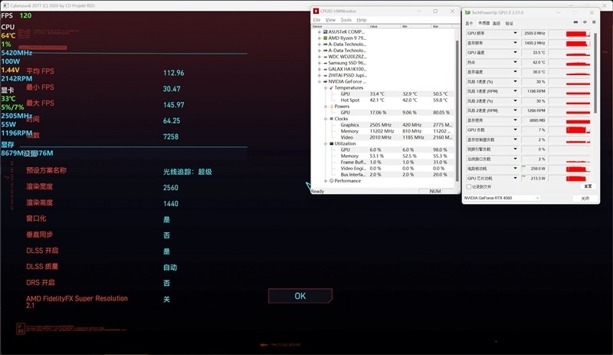Click the NVIDIA GeForce card icon in HWMonitor

coord(325,81)
